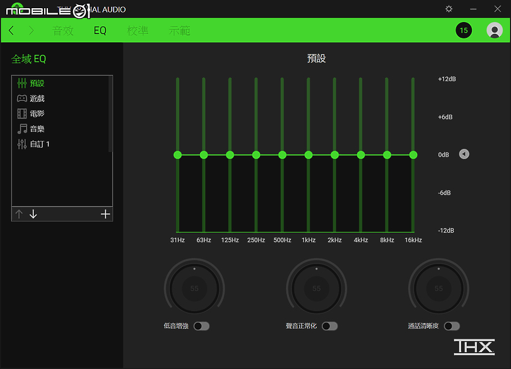This screenshot has height=369, width=511.
Task: Minimize the audio application window
Action: click(x=473, y=9)
